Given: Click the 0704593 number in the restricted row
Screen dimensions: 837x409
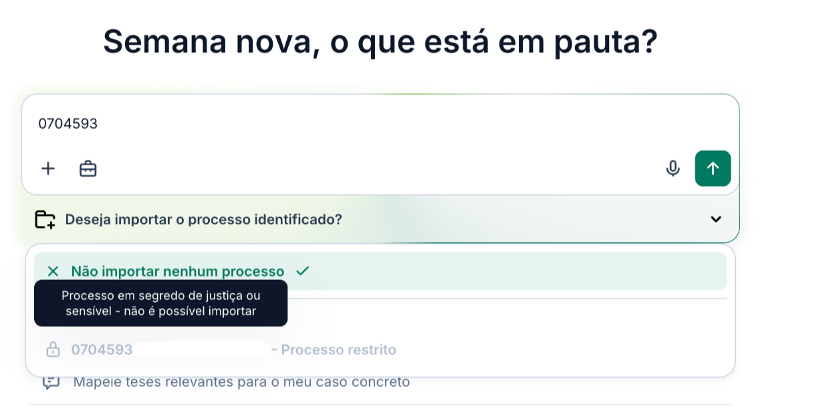Looking at the screenshot, I should pos(102,350).
